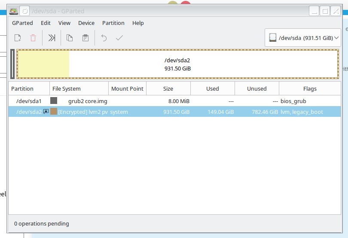Click the Flags column header

[310, 89]
